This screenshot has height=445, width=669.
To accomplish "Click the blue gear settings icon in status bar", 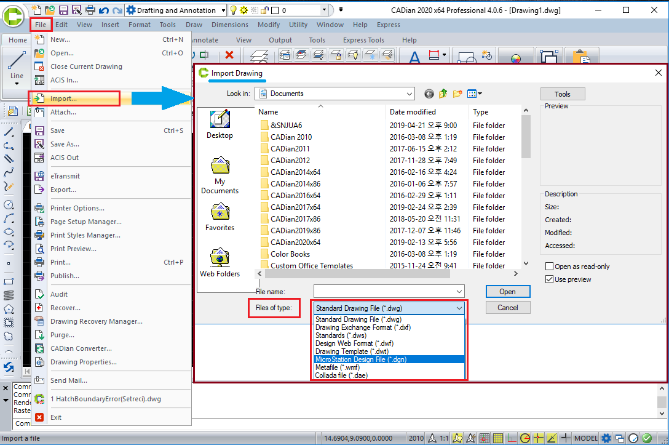I will 606,438.
